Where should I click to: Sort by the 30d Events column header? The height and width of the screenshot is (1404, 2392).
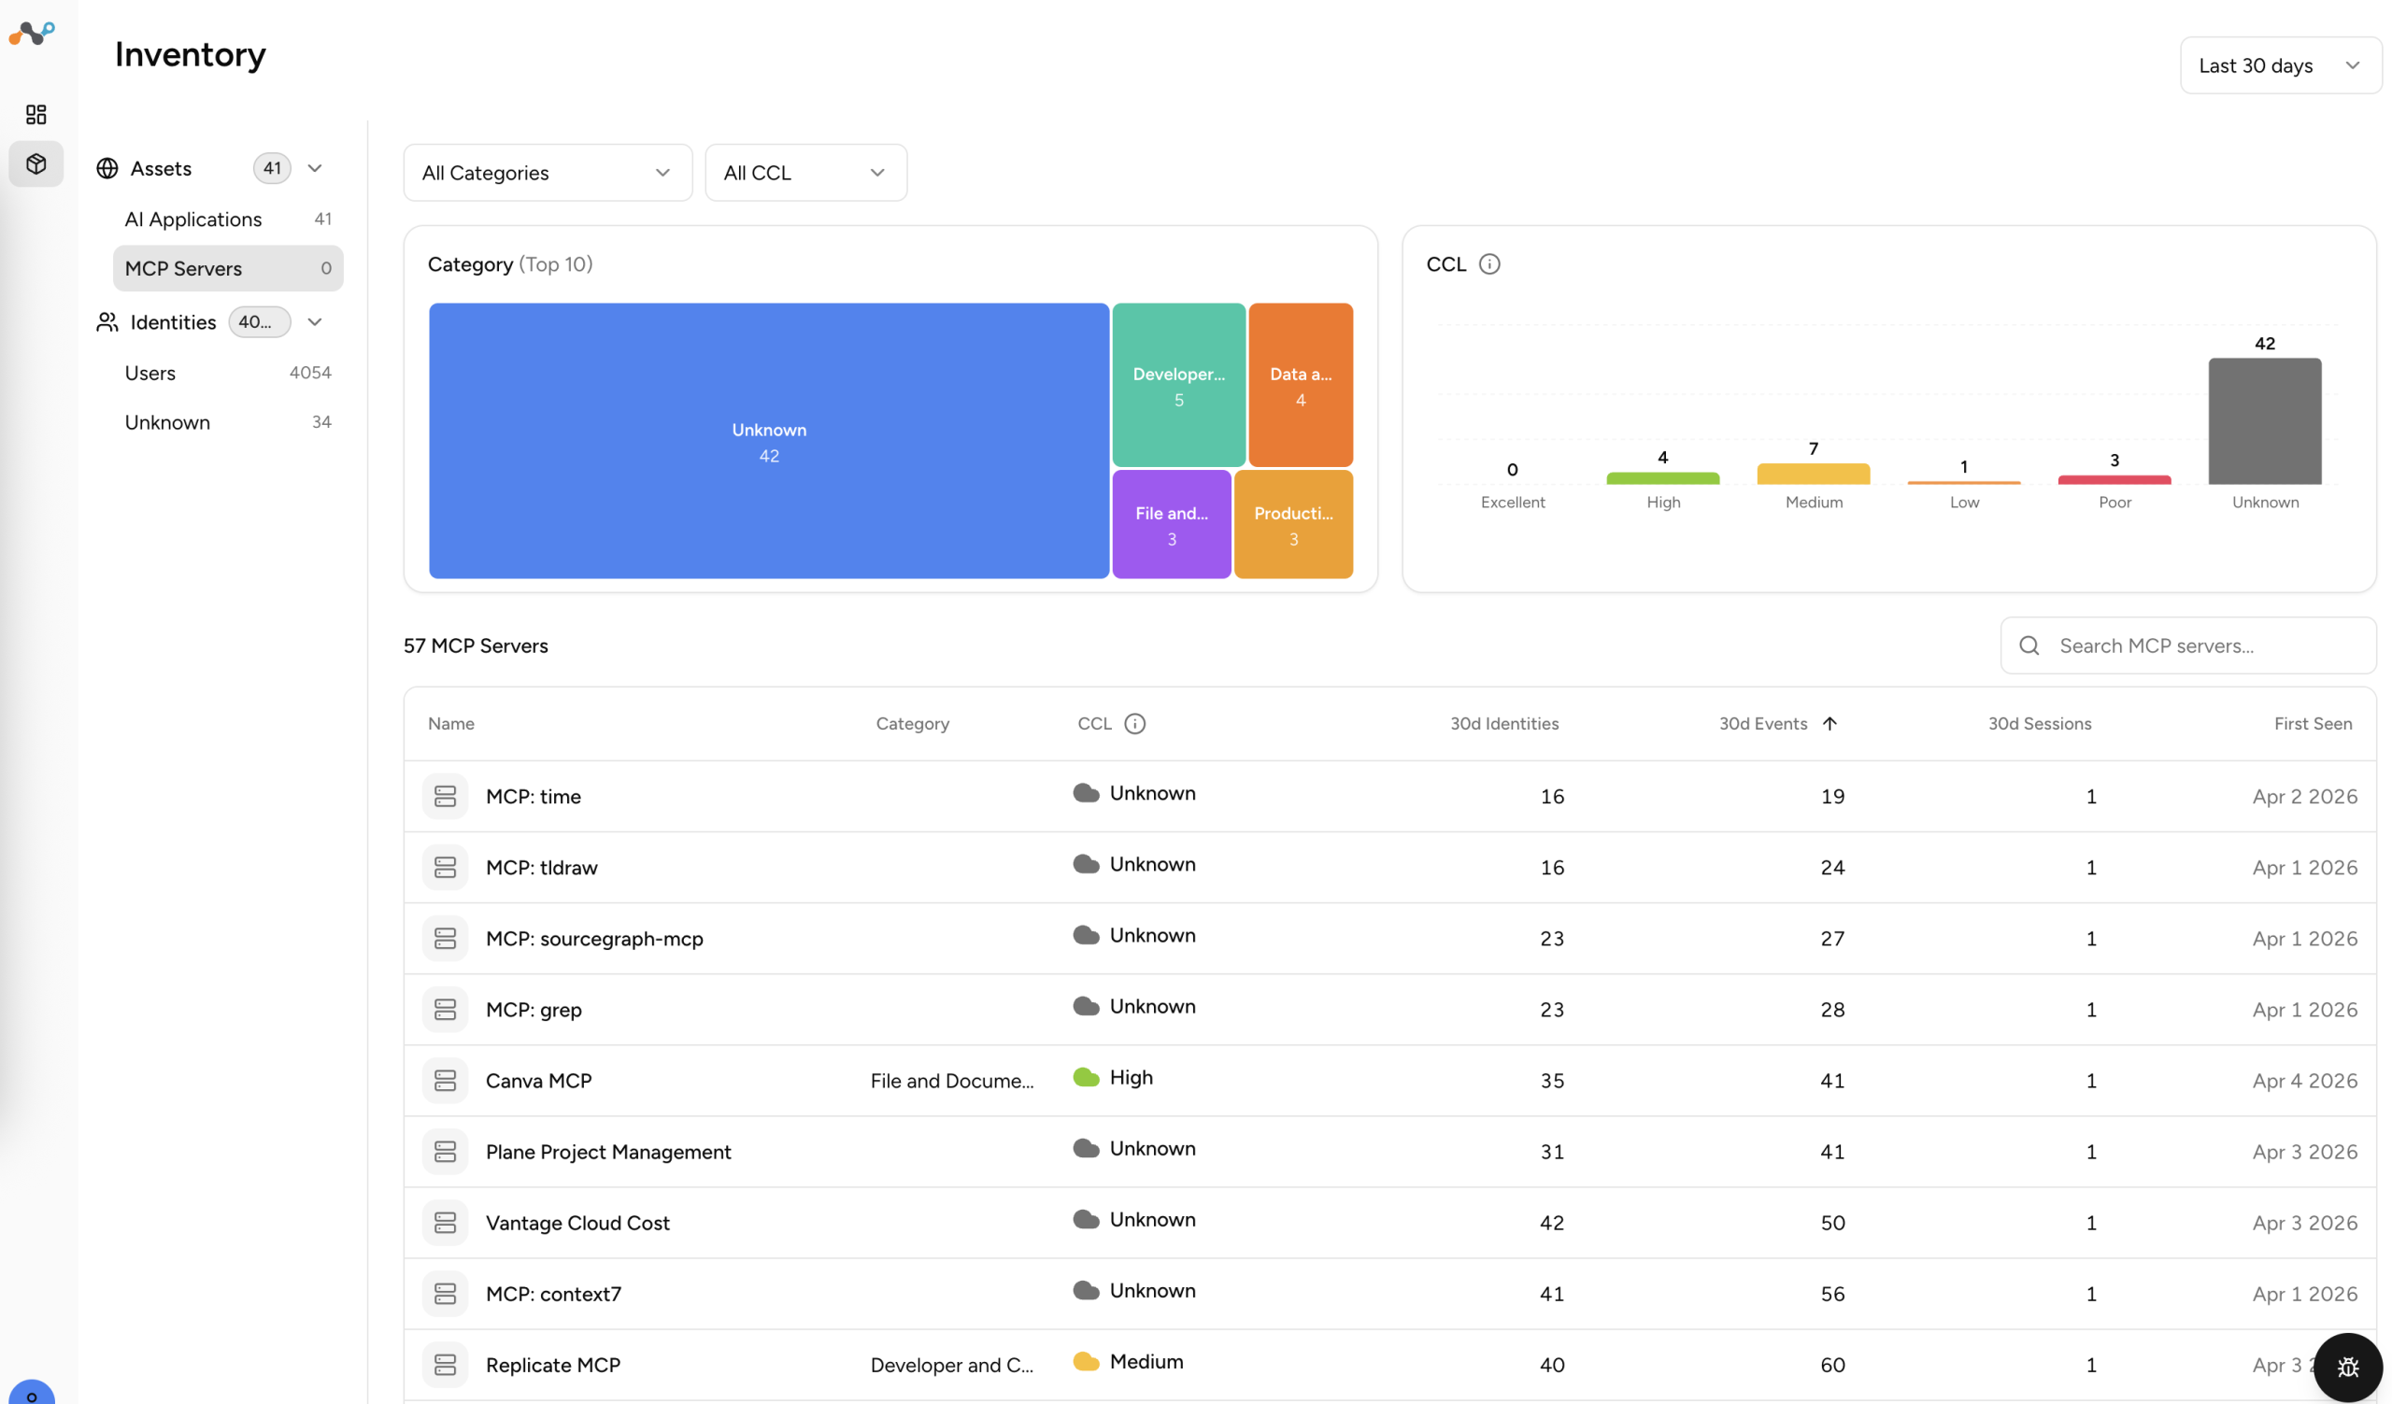1762,724
